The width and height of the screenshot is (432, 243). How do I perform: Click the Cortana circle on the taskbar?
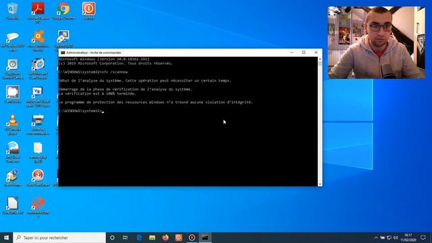coord(112,238)
